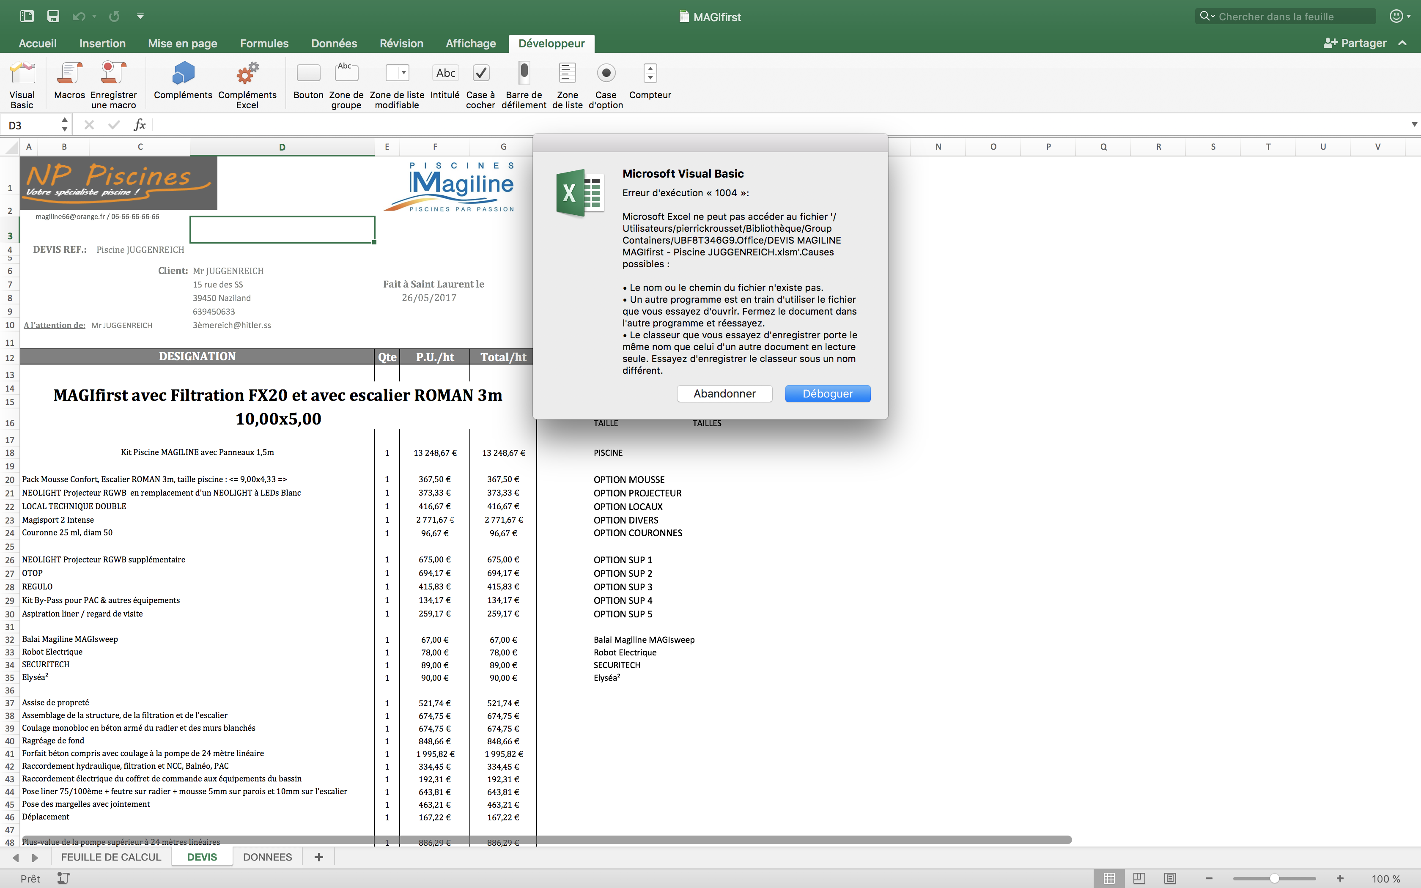Open the feedback smiley menu
The image size is (1421, 888).
click(x=1400, y=16)
